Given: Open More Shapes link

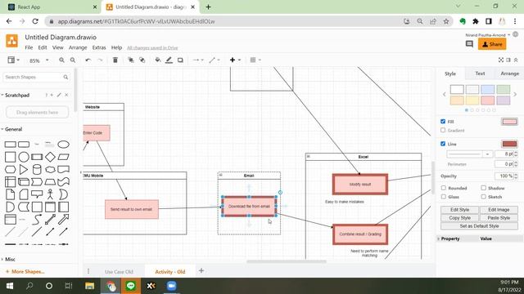Looking at the screenshot, I should 25,271.
